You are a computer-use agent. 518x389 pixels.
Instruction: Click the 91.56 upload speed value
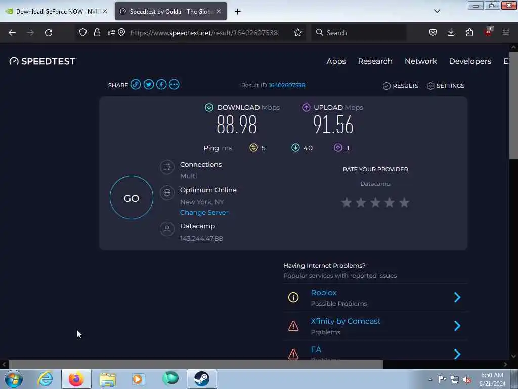(x=333, y=125)
